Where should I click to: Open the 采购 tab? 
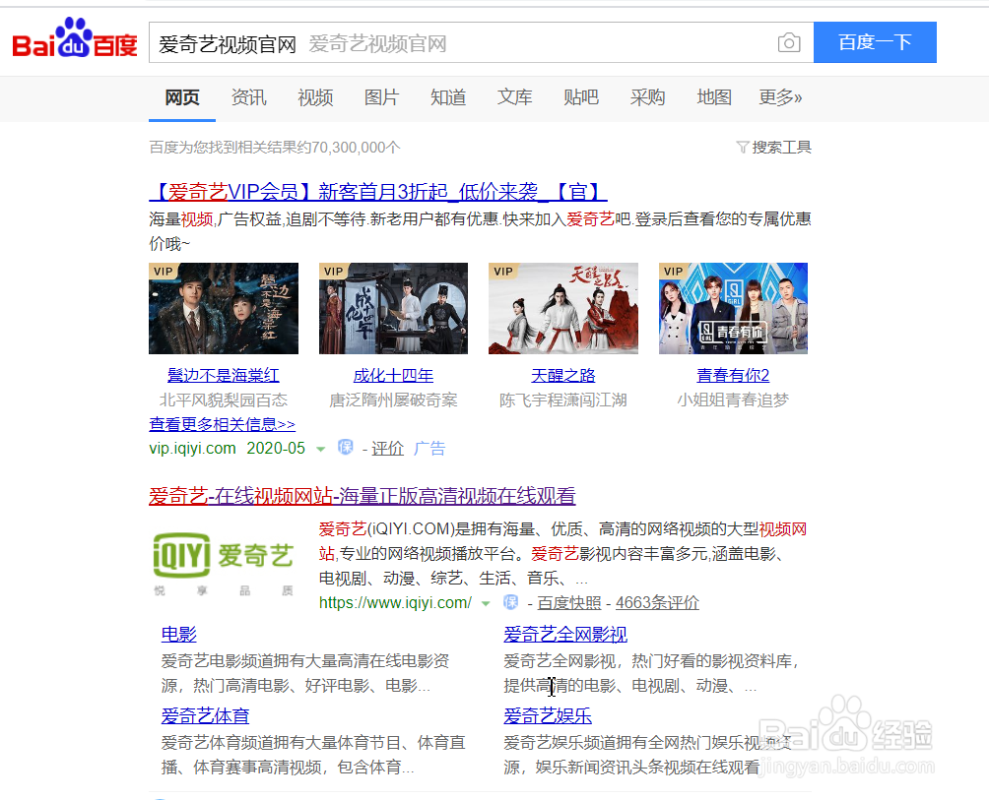tap(648, 97)
